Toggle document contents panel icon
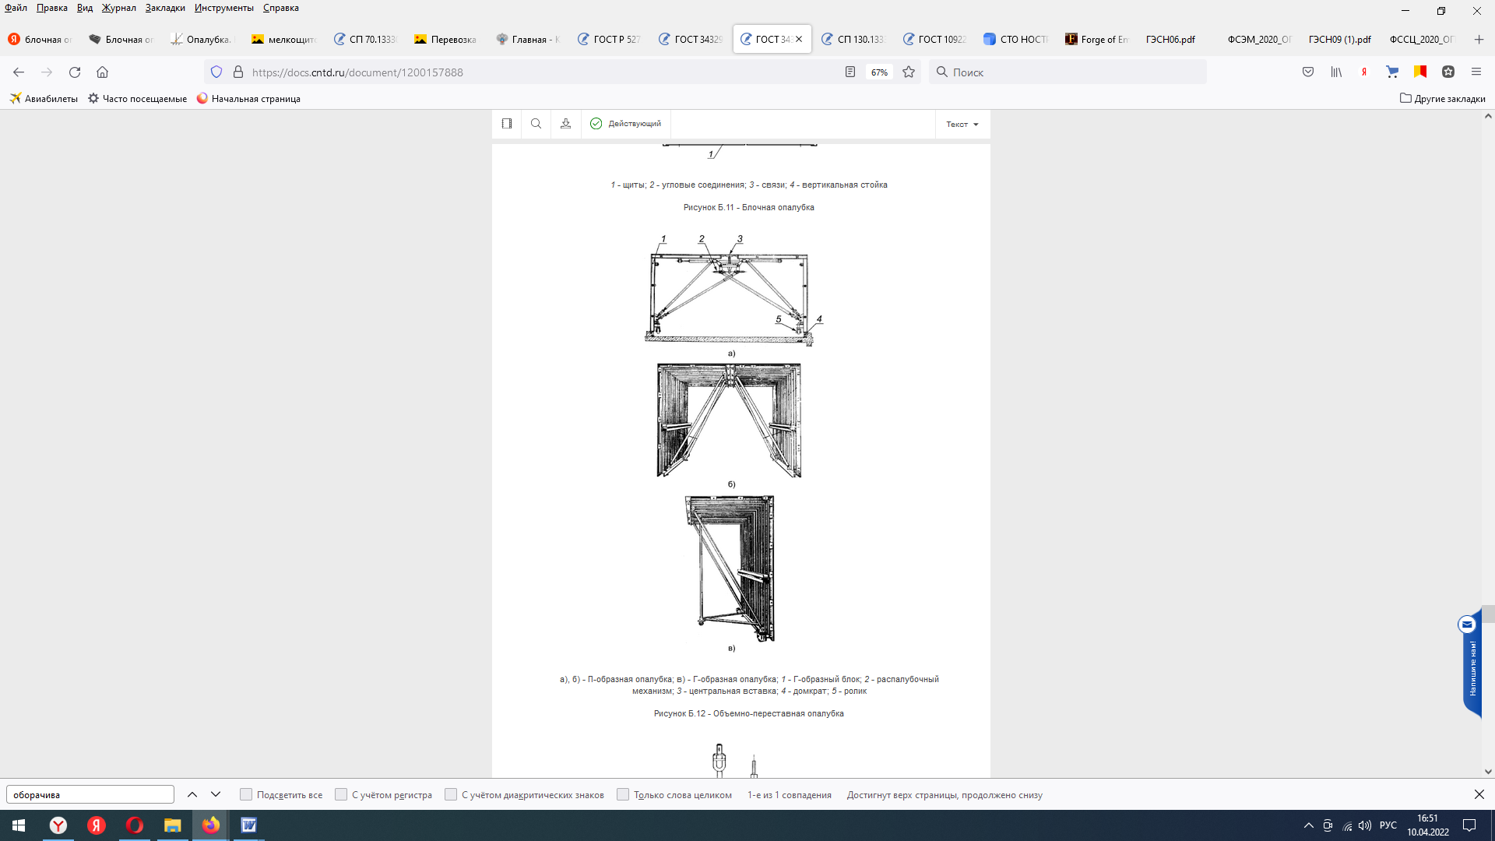 click(507, 124)
